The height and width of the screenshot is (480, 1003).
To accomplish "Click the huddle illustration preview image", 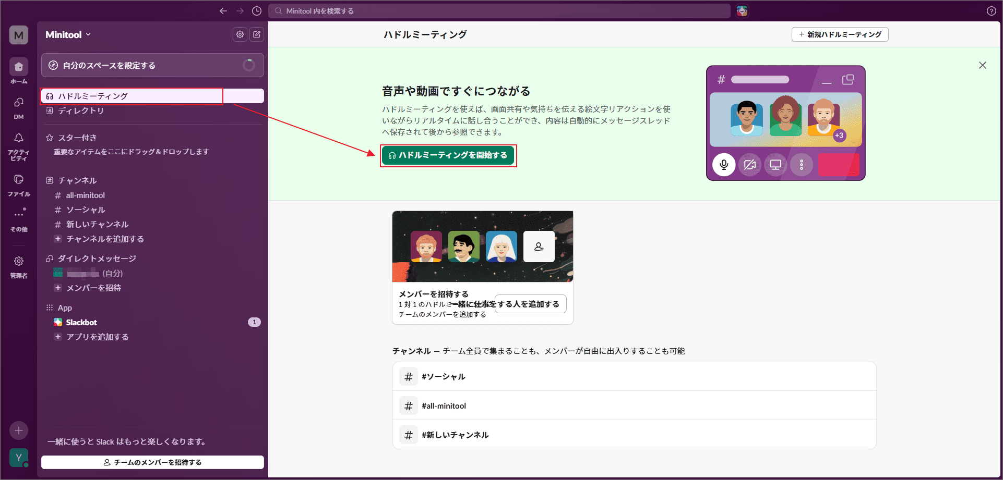I will click(x=786, y=123).
